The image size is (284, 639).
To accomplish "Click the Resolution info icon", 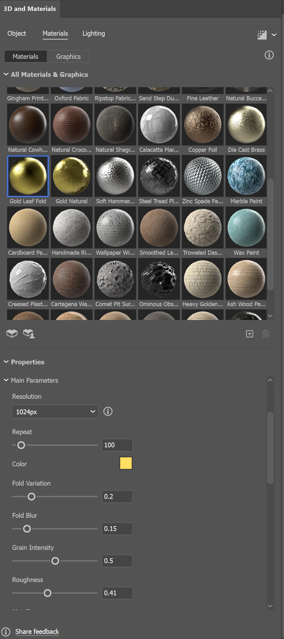I will click(x=108, y=411).
